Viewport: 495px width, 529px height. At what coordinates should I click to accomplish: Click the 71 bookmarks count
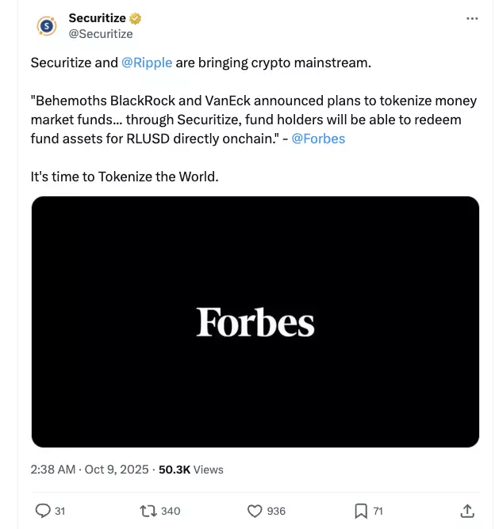(378, 511)
